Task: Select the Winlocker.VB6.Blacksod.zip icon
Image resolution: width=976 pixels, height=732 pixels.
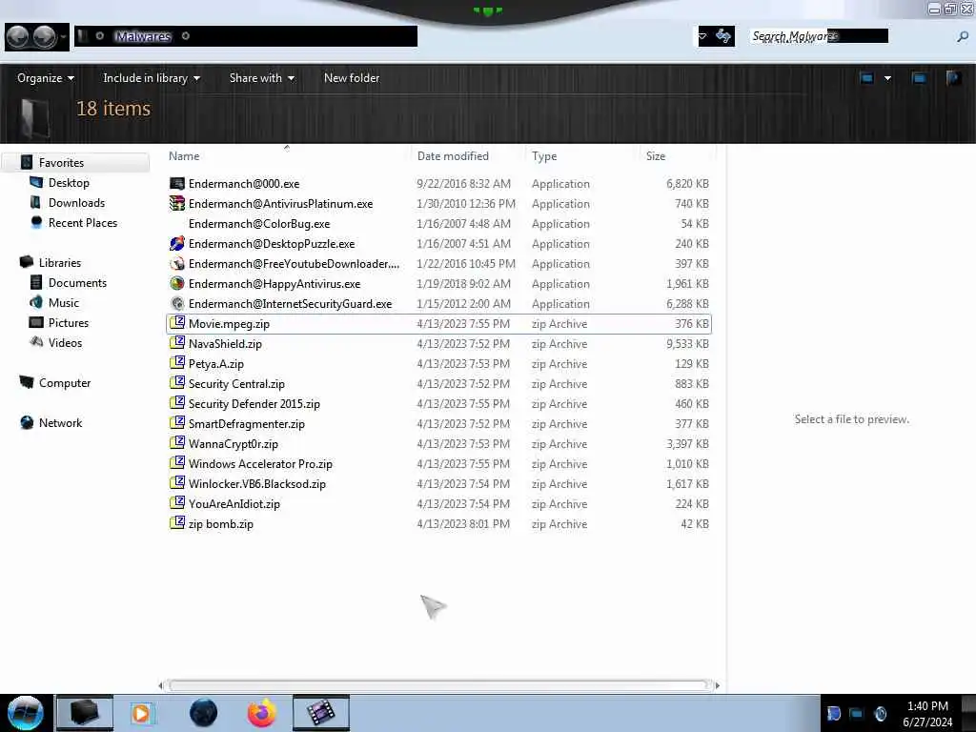Action: [177, 483]
